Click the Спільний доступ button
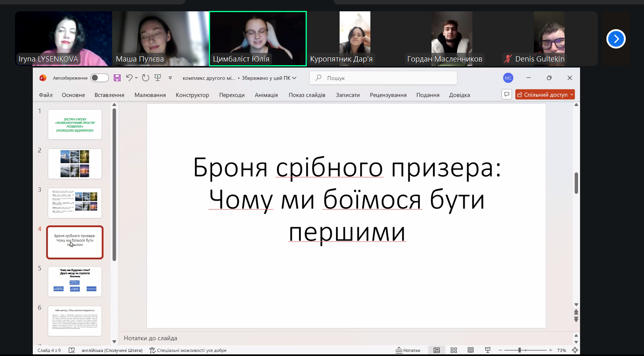 pyautogui.click(x=544, y=94)
